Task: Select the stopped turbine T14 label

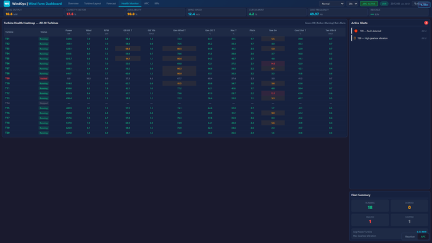Action: click(7, 103)
